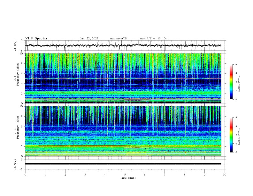Select the date text "Jan. 22, 2023"
The width and height of the screenshot is (253, 196).
[89, 38]
